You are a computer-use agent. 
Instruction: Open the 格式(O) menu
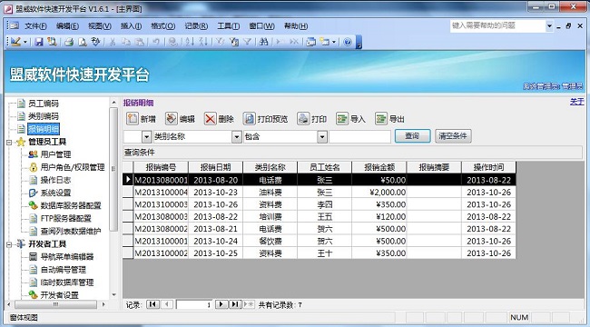click(x=162, y=26)
